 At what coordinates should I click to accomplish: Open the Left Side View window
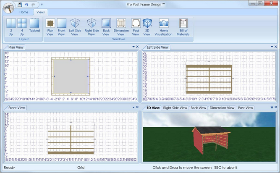tap(75, 27)
